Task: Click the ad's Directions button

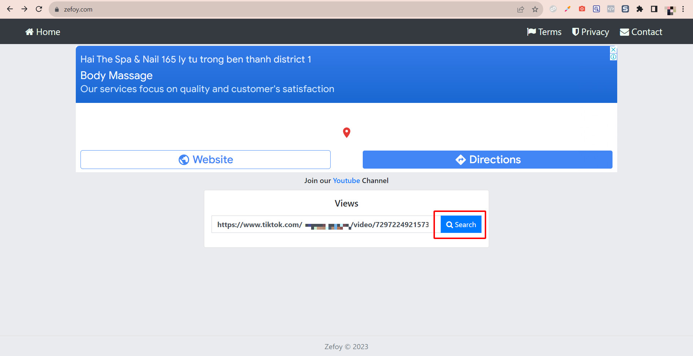Action: coord(487,160)
